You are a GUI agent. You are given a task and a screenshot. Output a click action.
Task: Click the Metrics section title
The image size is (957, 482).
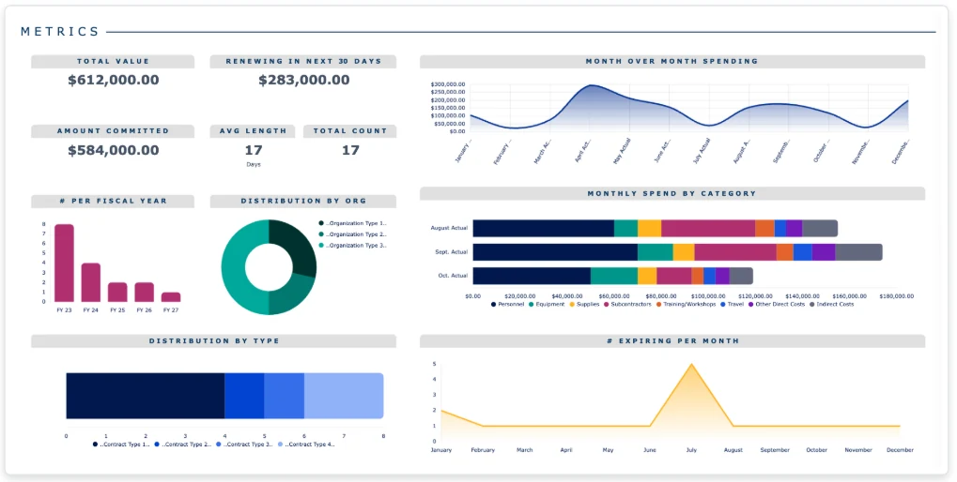(x=60, y=32)
